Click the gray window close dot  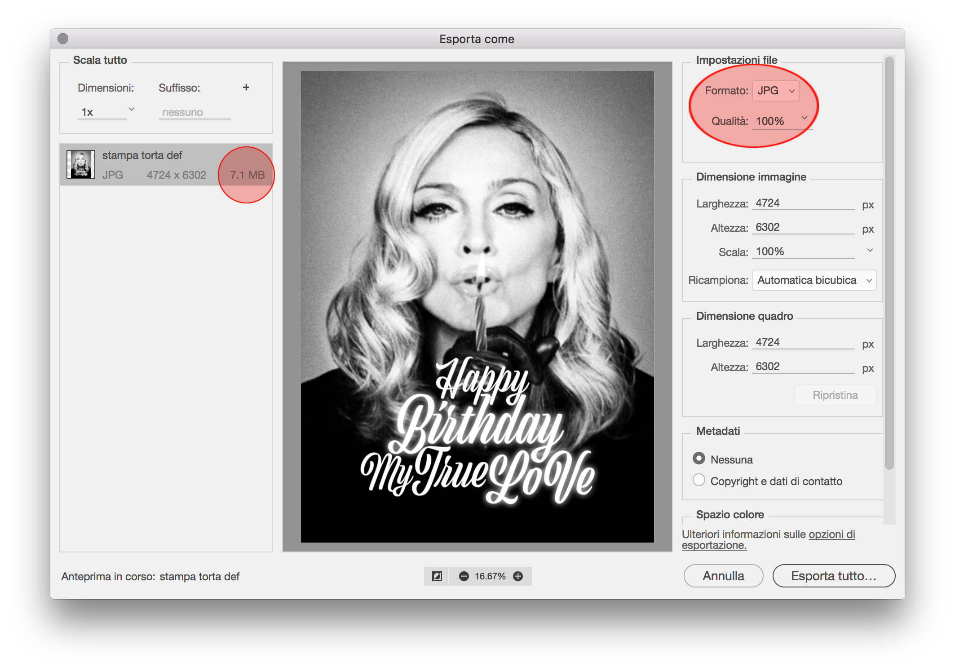pos(63,39)
